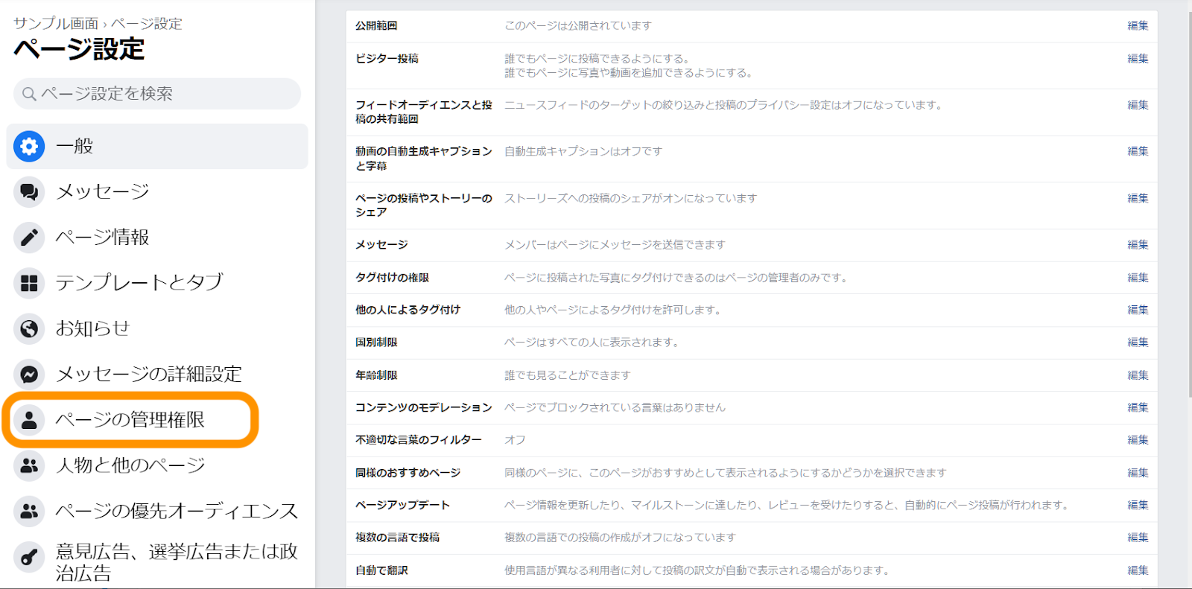Open the ページ情報 section
Viewport: 1192px width, 589px height.
tap(157, 238)
